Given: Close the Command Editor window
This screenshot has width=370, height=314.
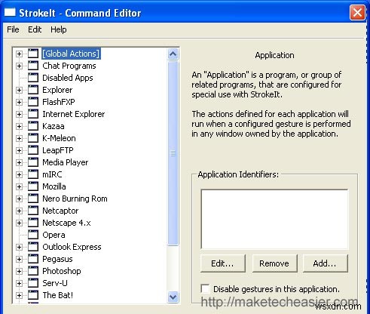Looking at the screenshot, I should [x=357, y=13].
